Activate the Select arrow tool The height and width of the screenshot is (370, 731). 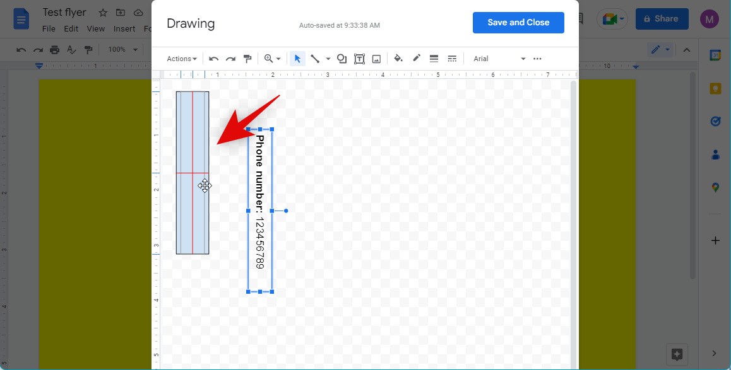point(297,59)
